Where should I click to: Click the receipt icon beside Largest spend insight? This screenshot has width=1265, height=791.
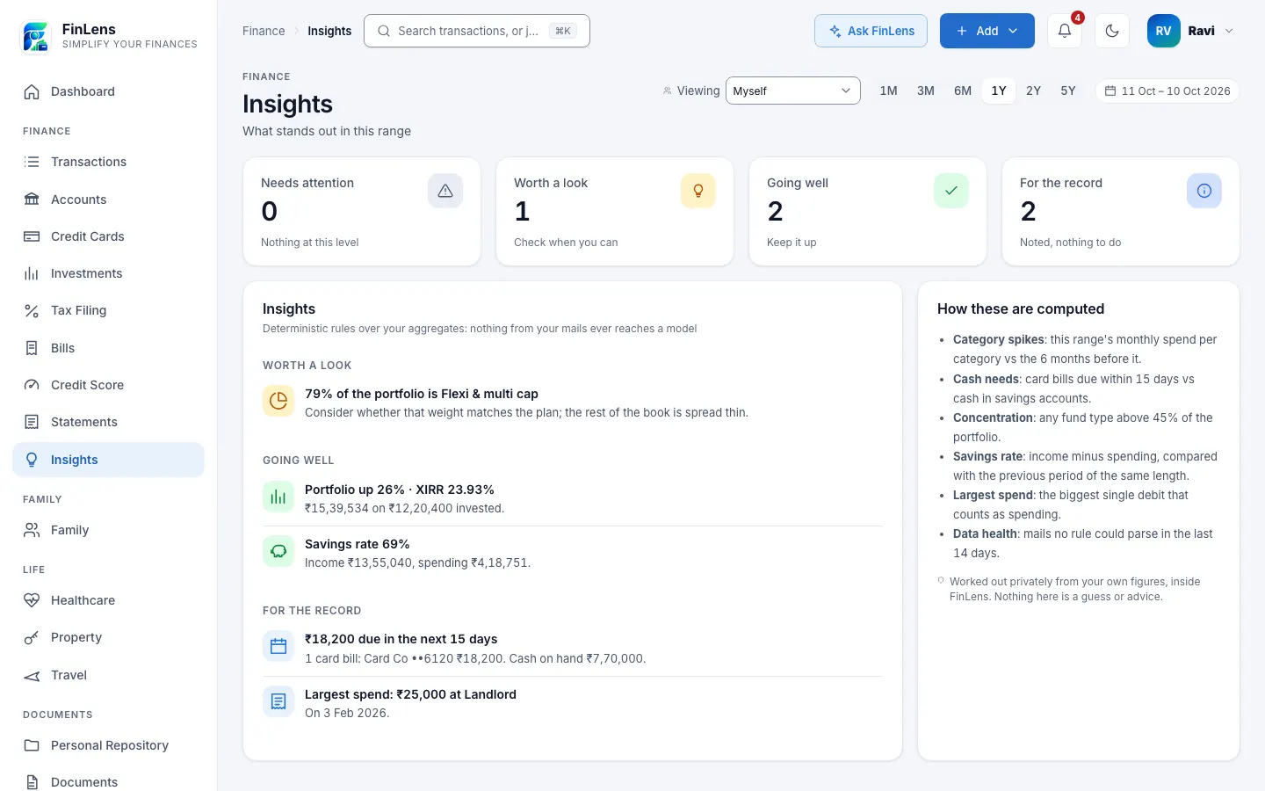[278, 701]
